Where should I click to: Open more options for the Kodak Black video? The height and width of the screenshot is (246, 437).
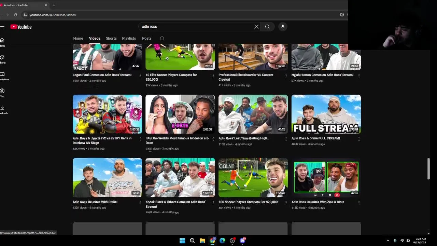tap(213, 203)
